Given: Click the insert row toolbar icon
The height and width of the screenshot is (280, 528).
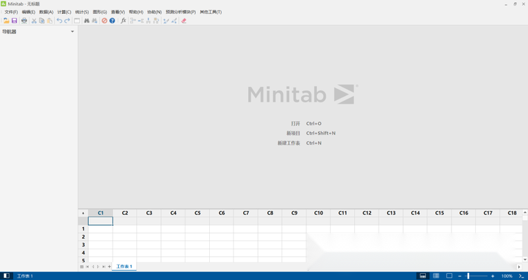Looking at the screenshot, I should 141,21.
